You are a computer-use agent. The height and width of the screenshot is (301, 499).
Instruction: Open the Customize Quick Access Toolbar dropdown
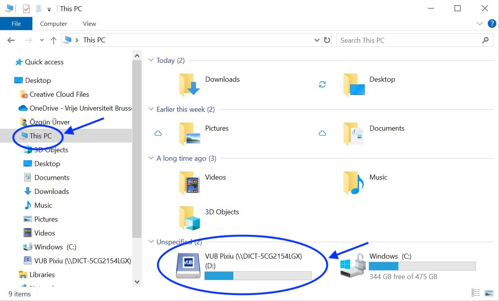point(49,9)
